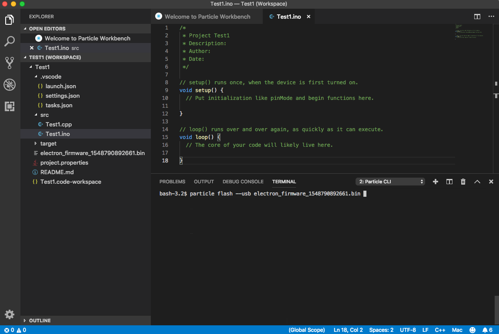Select Test1.ino in the file tree
The width and height of the screenshot is (499, 334).
(x=86, y=134)
